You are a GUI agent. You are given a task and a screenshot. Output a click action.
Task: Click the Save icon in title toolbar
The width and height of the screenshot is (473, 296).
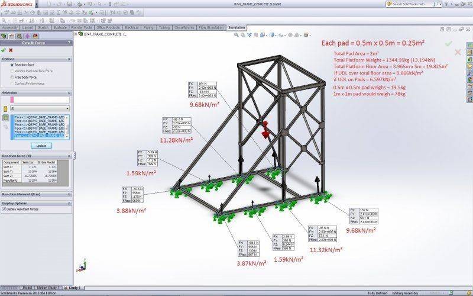point(69,4)
